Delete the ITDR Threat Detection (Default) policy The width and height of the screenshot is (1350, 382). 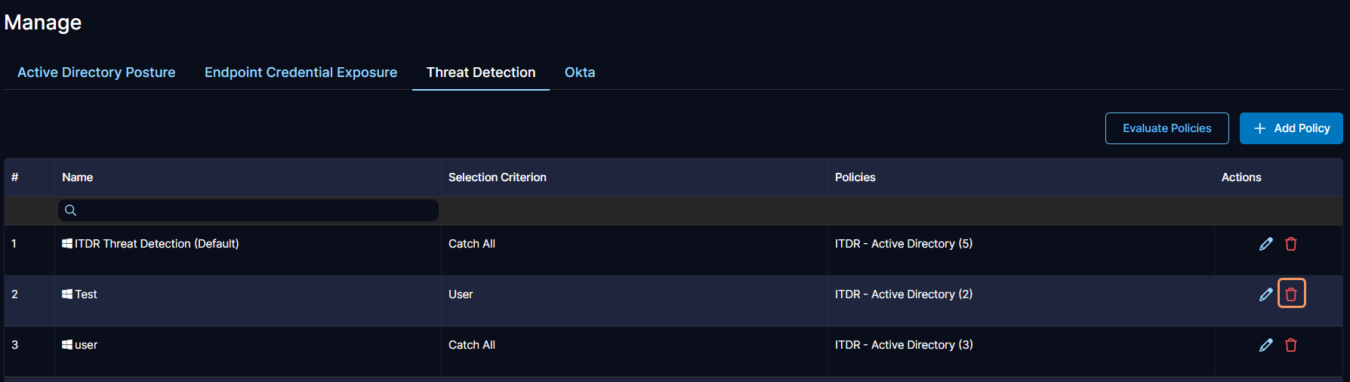1291,244
